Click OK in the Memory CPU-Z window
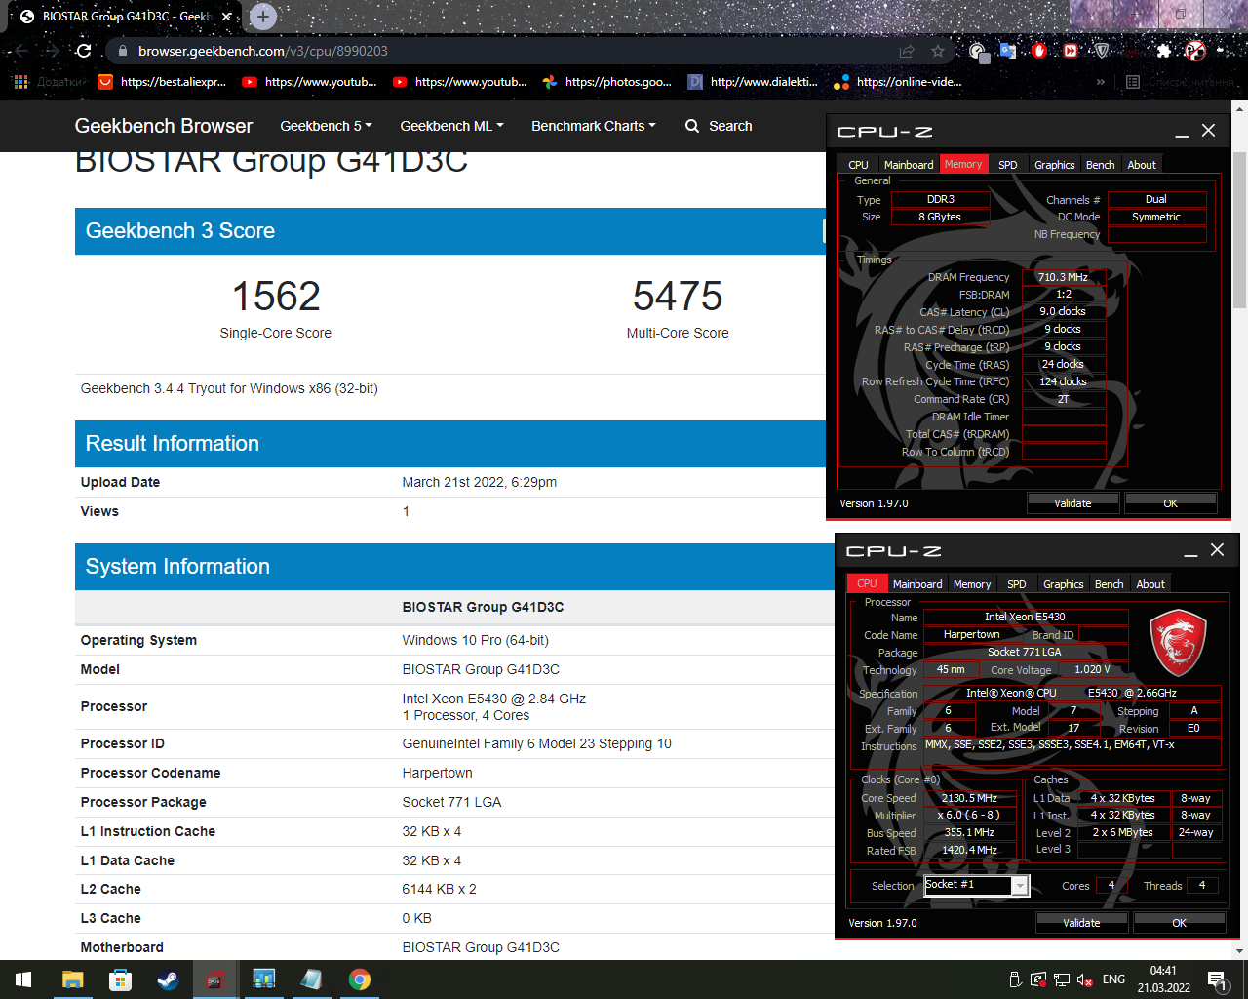The height and width of the screenshot is (999, 1248). [1170, 503]
